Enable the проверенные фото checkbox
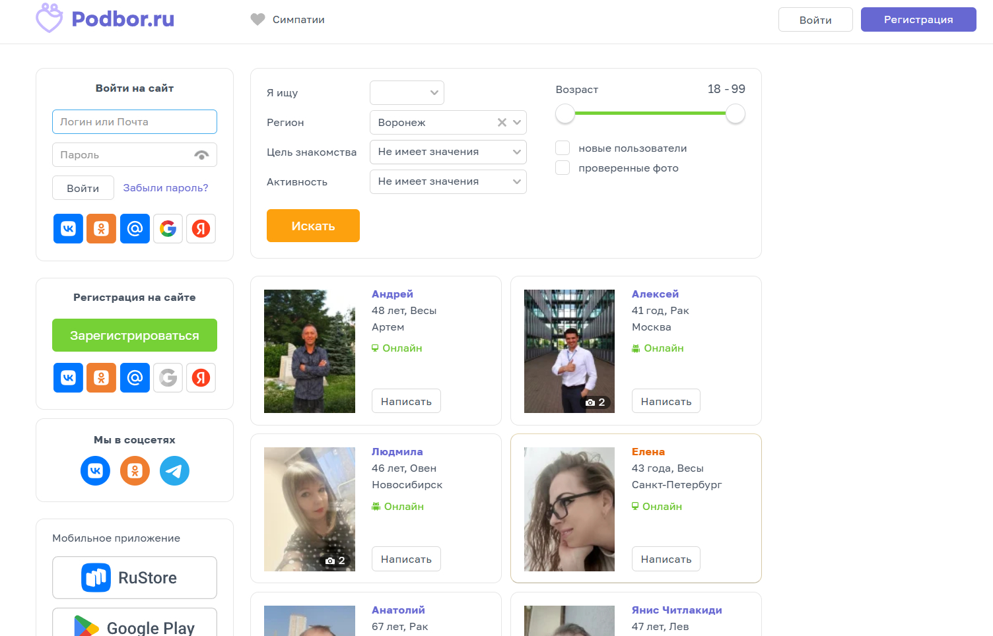The width and height of the screenshot is (993, 636). [x=563, y=168]
